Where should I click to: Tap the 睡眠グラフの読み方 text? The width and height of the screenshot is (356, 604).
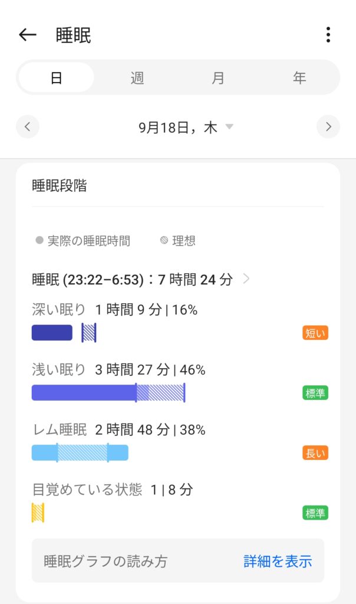[x=106, y=562]
